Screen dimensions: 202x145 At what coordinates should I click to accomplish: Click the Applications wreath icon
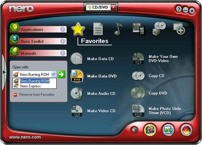[x=15, y=27]
